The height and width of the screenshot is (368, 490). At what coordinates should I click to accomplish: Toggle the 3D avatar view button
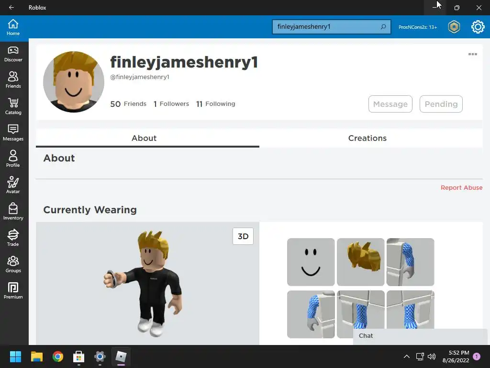point(243,236)
